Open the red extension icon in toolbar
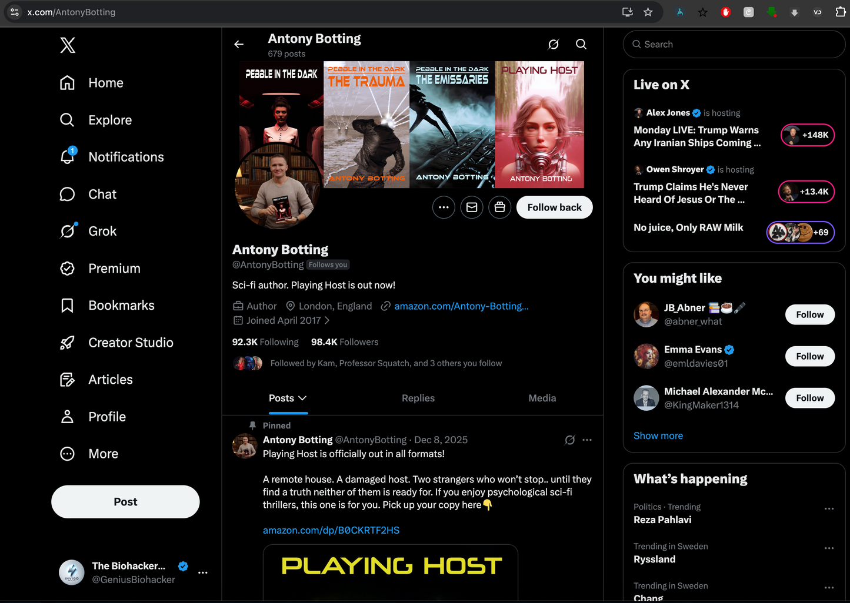The height and width of the screenshot is (603, 850). [726, 12]
